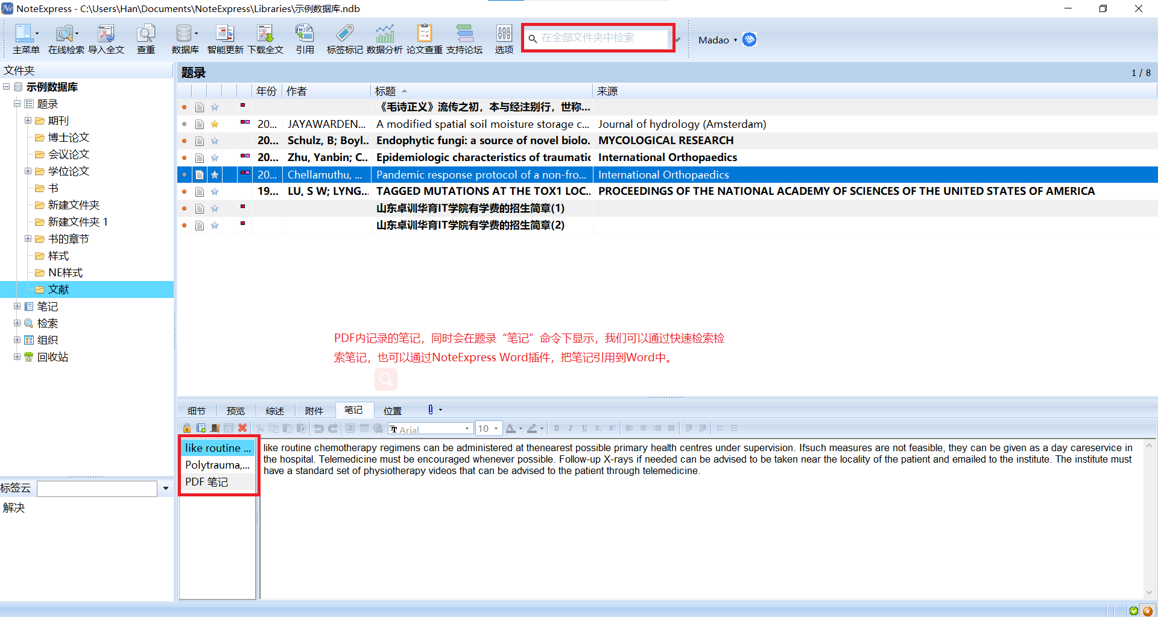
Task: Sort by the 年份 column header
Action: pyautogui.click(x=267, y=91)
